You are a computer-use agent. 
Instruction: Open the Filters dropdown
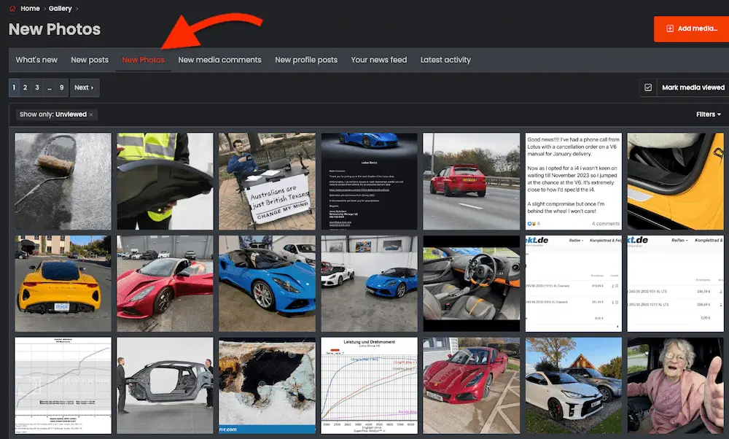708,114
